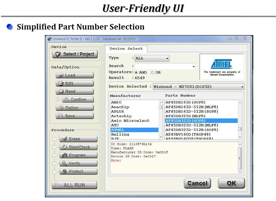Screen dimensions: 276x201
Task: Click the ALL RUN button label
Action: [74, 185]
